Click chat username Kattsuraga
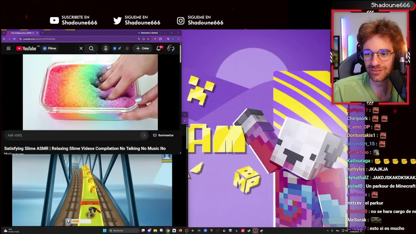Image resolution: width=416 pixels, height=234 pixels. point(359,161)
